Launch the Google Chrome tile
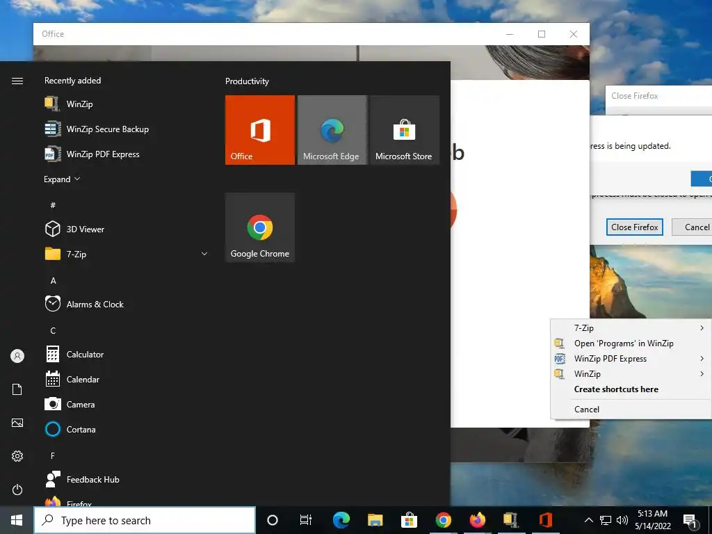Viewport: 712px width, 534px height. point(260,227)
